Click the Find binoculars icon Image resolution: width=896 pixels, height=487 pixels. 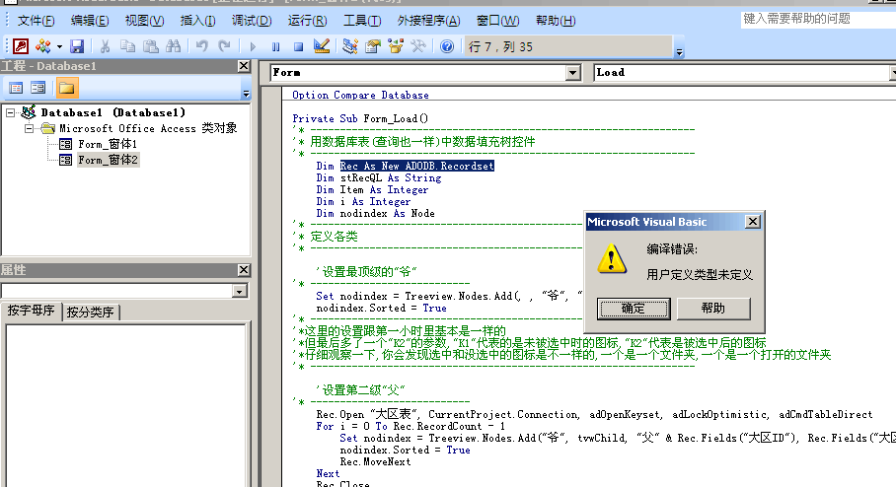(174, 46)
